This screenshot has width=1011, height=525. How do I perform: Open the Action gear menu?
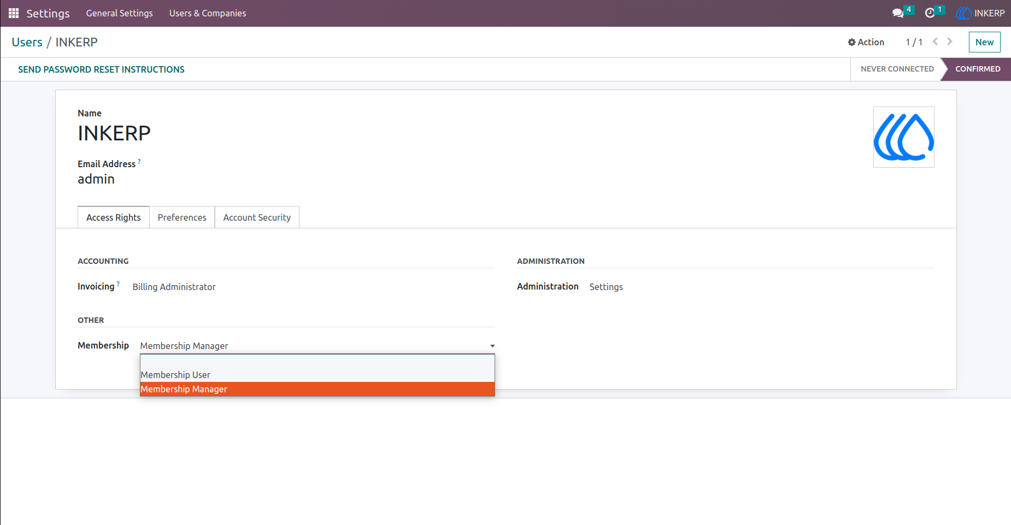point(866,42)
